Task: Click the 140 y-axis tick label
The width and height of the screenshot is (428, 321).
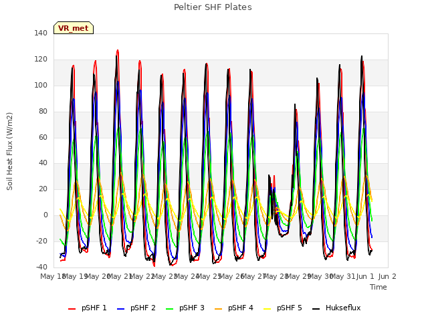Action: coord(41,33)
